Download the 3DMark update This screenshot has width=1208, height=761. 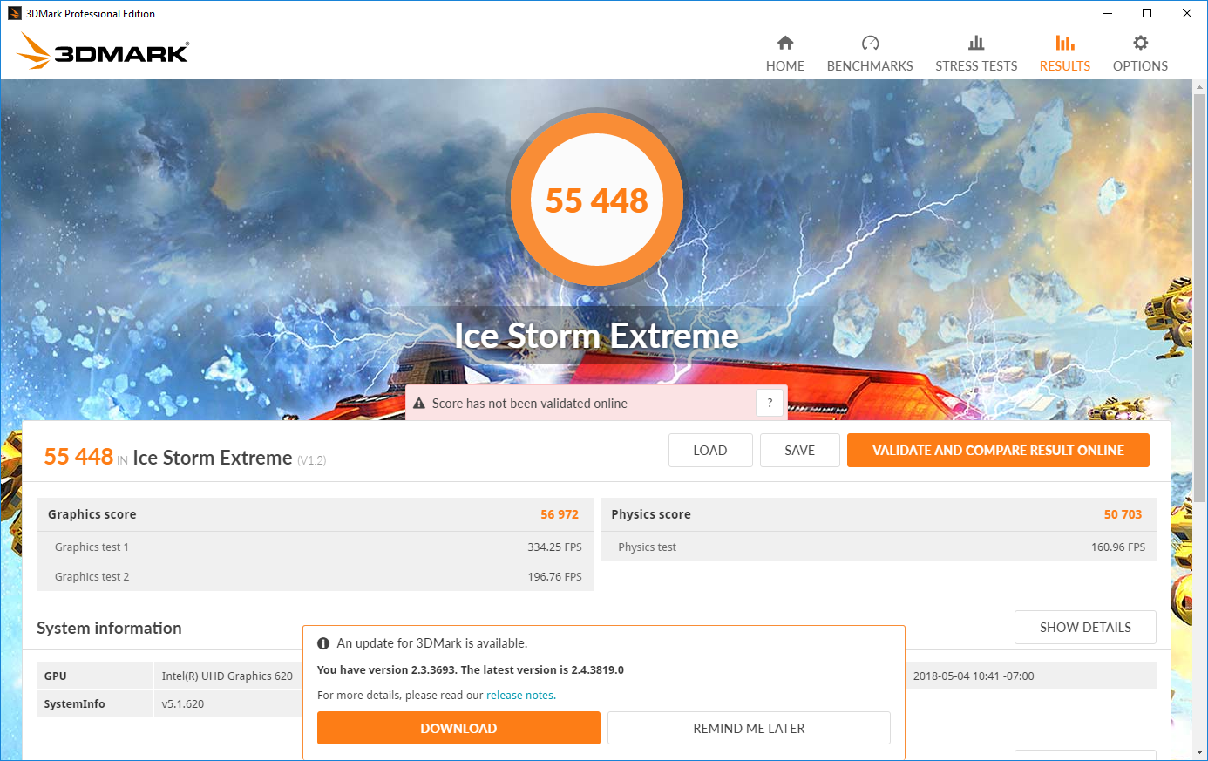point(458,728)
